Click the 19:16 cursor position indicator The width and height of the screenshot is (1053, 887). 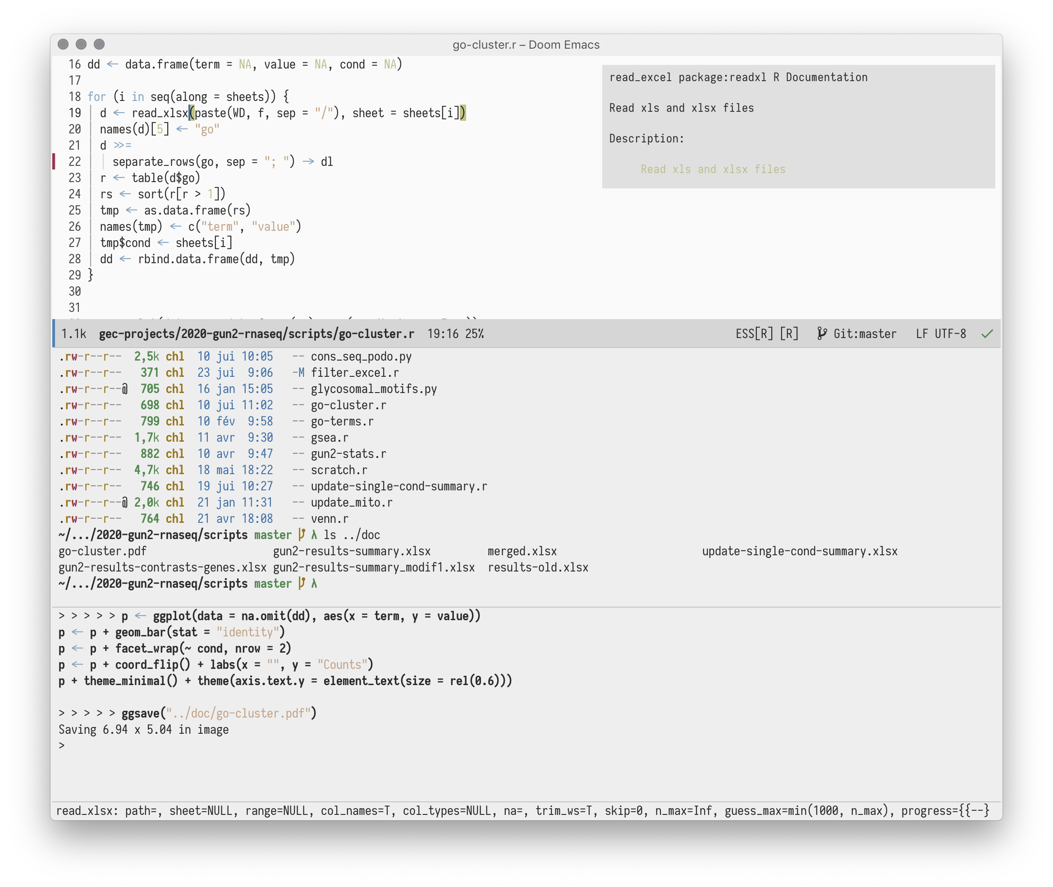click(x=443, y=334)
